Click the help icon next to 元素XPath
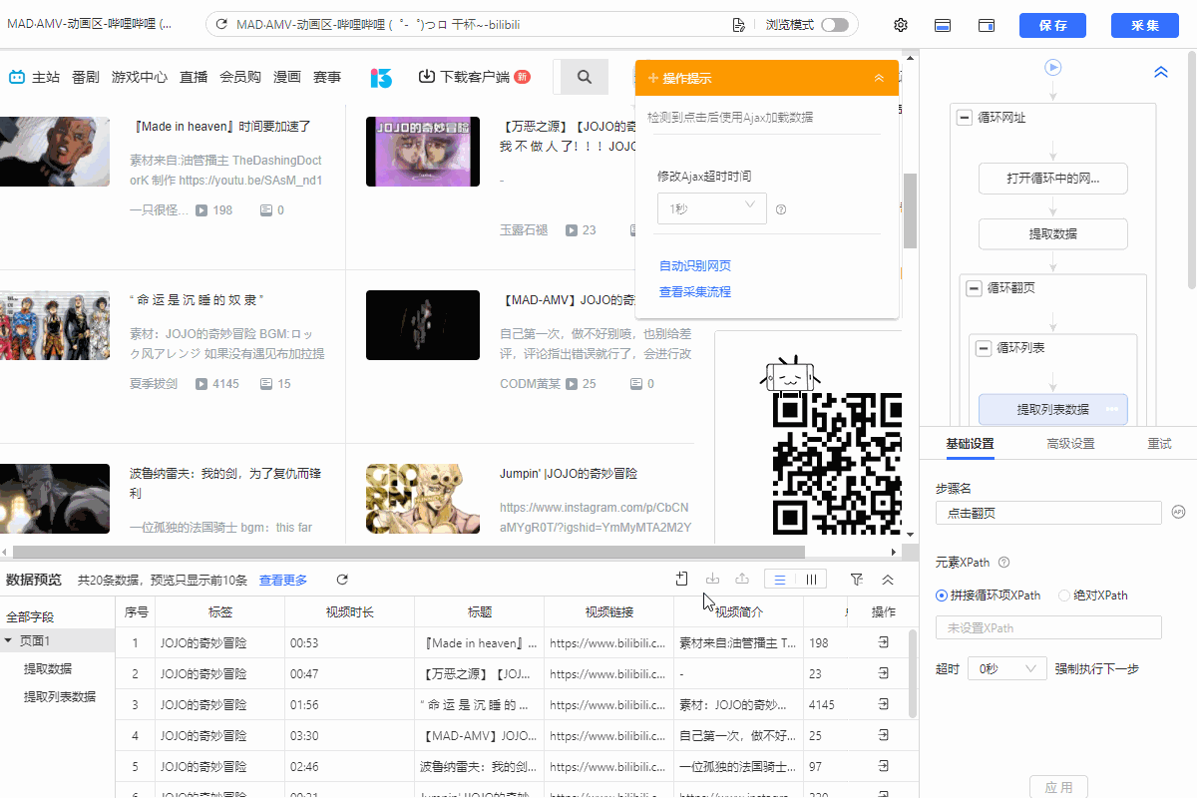 point(1004,563)
